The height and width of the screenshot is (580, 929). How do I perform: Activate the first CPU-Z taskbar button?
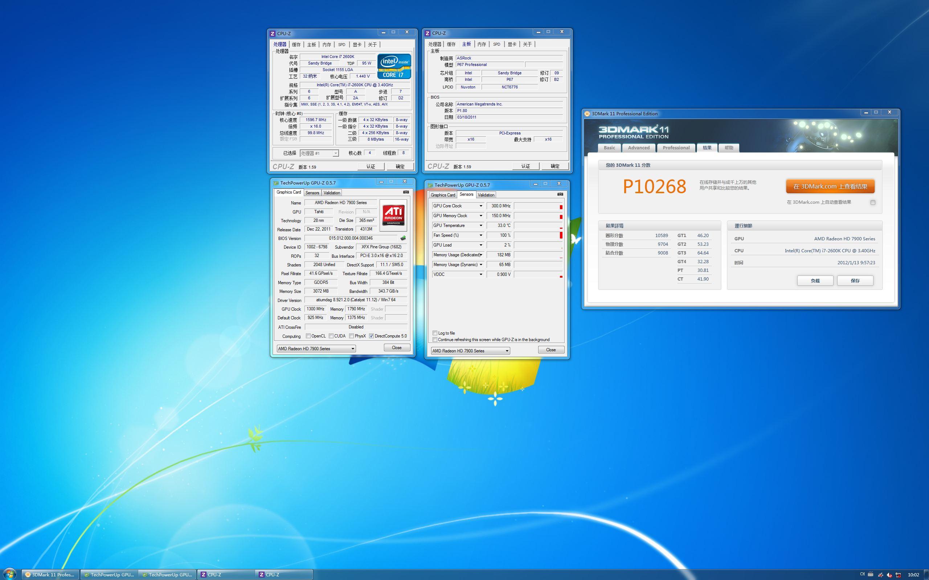226,575
